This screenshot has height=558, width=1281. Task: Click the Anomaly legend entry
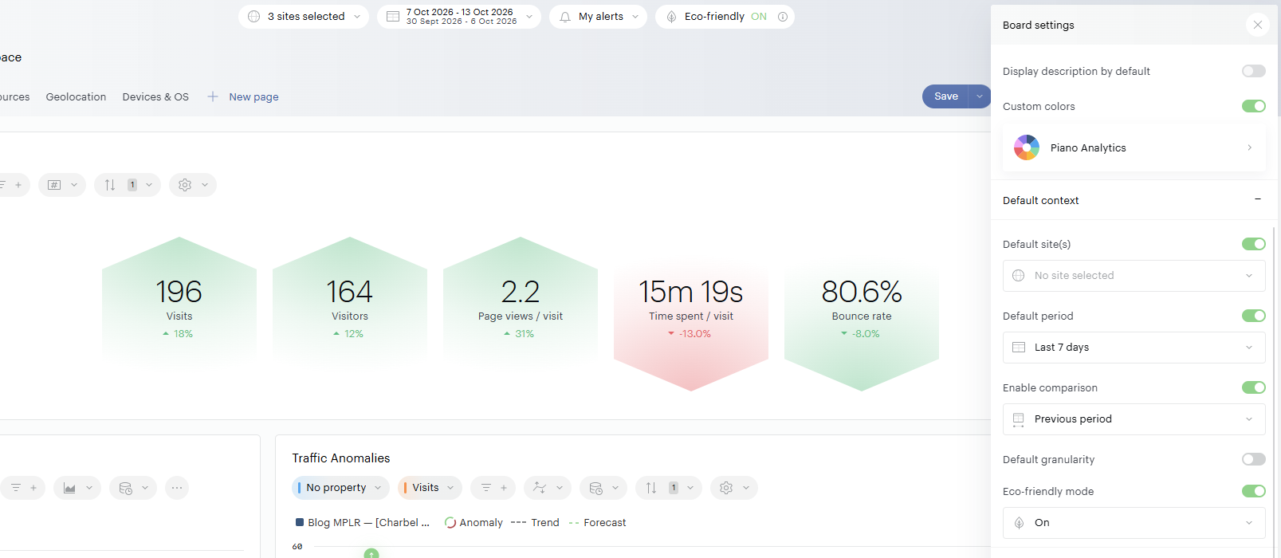pos(473,523)
